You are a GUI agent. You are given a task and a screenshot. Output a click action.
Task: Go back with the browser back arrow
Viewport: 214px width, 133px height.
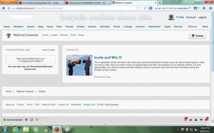tap(4, 8)
